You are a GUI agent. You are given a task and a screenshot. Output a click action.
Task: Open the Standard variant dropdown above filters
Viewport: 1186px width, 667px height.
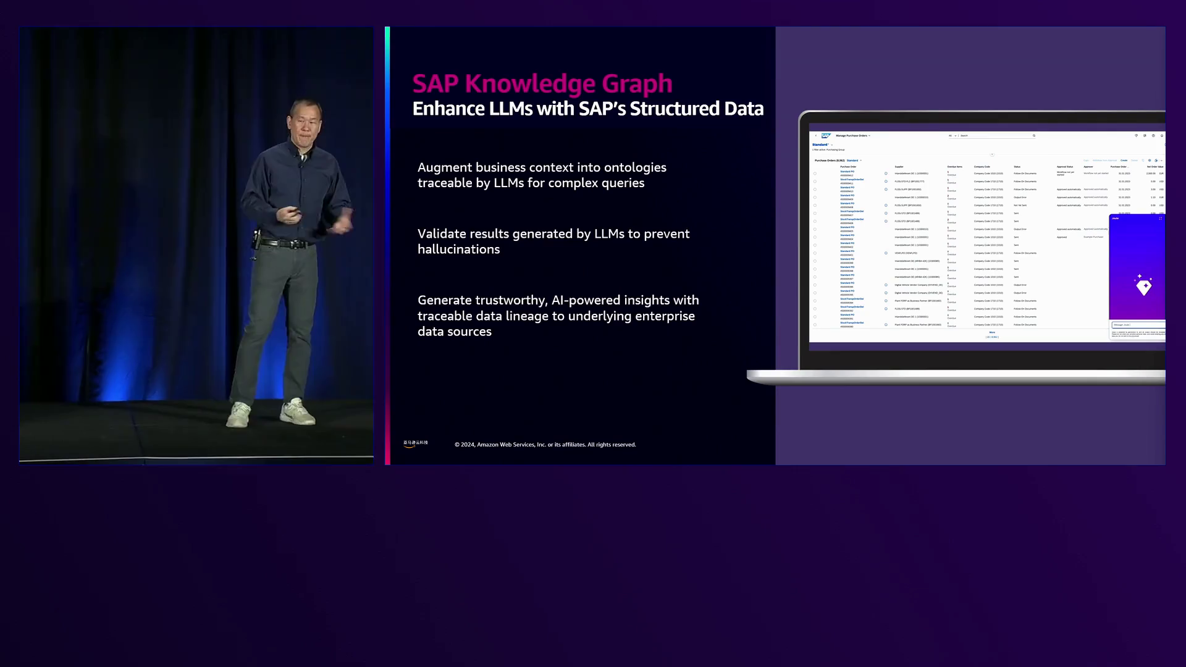[x=831, y=145]
